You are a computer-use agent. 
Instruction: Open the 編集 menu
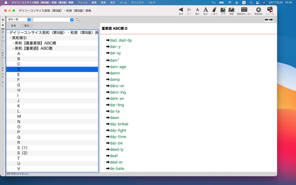pyautogui.click(x=94, y=3)
